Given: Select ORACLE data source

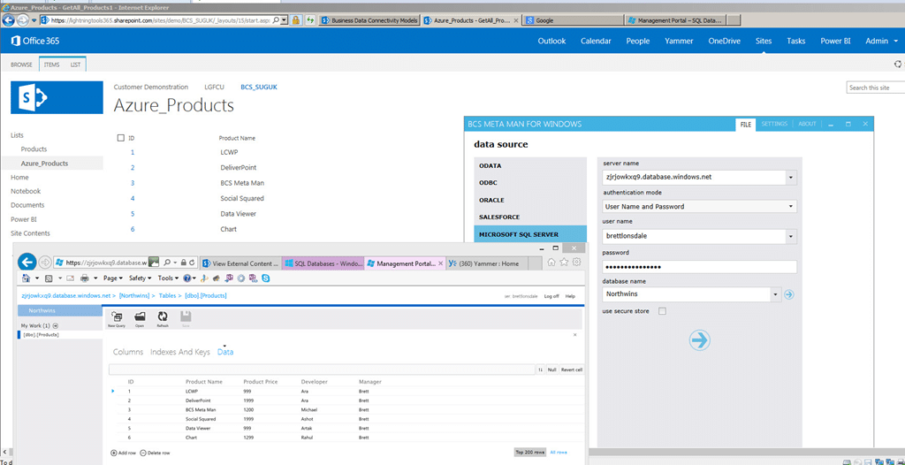Looking at the screenshot, I should tap(491, 200).
